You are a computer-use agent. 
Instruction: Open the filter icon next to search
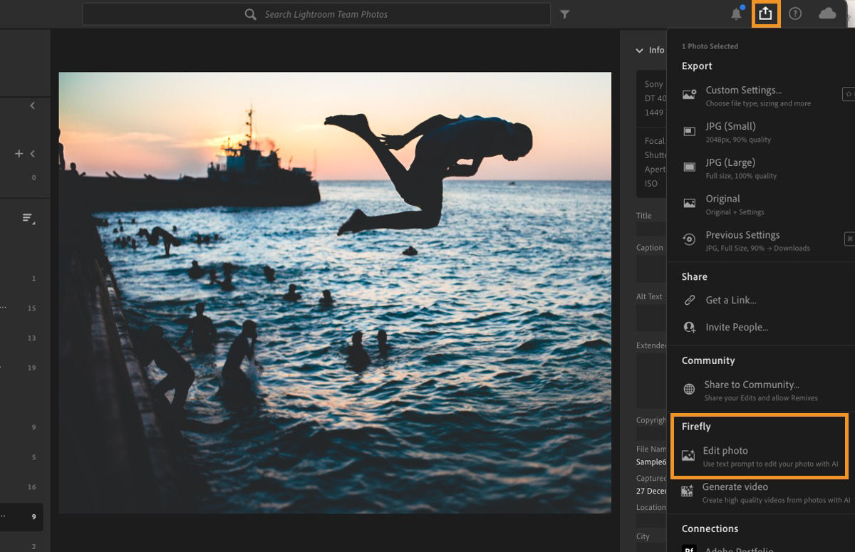point(564,14)
